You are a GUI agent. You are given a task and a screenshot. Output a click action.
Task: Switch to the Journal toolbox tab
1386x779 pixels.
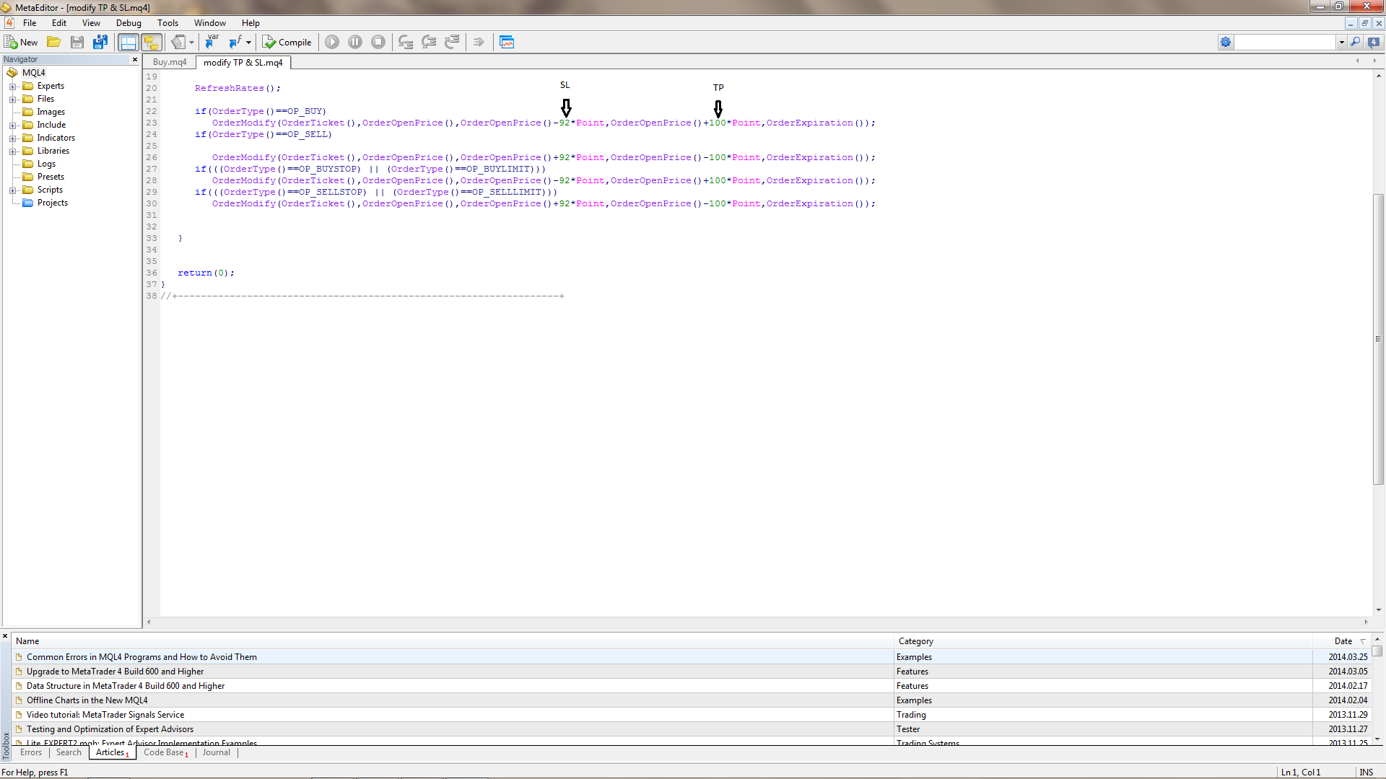coord(217,752)
